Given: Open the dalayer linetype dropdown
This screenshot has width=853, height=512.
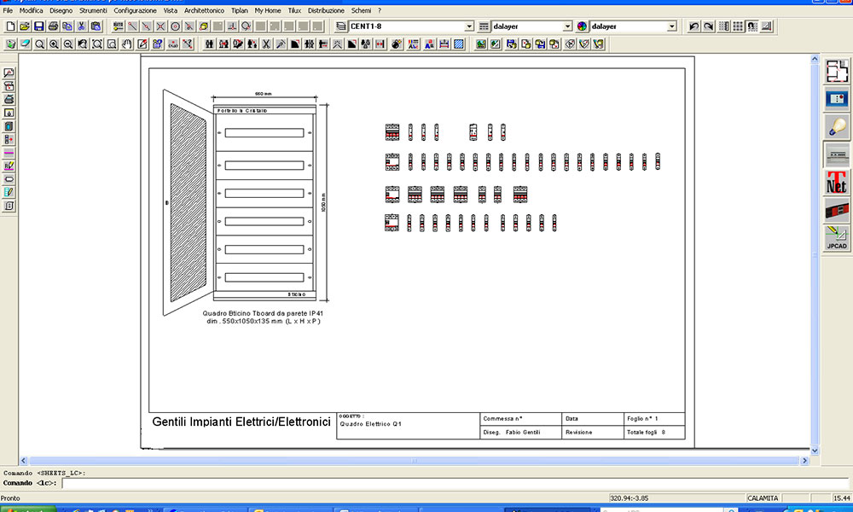Looking at the screenshot, I should 568,26.
